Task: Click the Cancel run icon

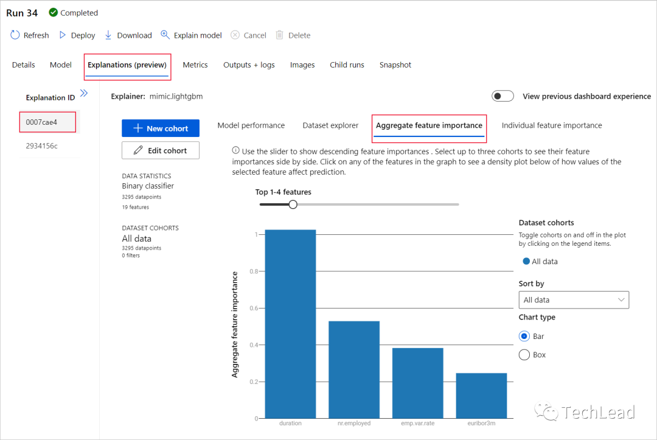Action: point(234,35)
